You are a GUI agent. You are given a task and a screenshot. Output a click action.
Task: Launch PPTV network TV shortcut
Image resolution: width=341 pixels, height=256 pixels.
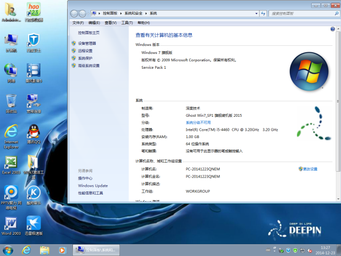point(11,197)
